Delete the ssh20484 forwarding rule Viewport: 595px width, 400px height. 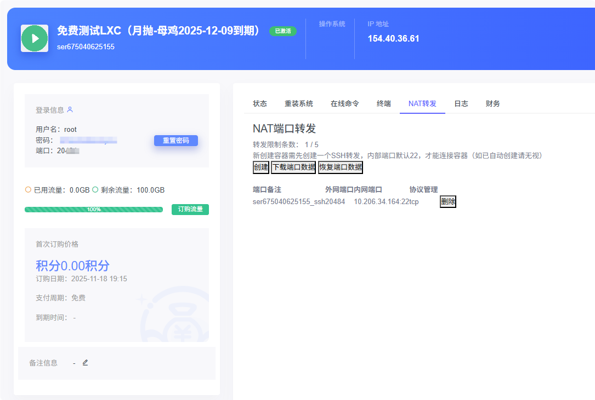pos(448,202)
